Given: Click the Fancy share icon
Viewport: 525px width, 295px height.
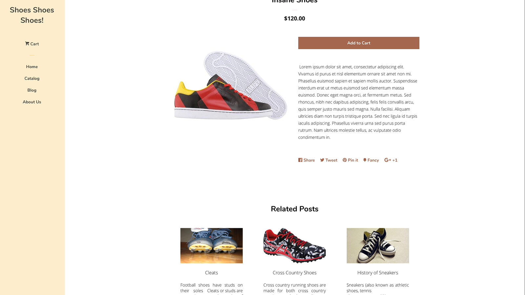Looking at the screenshot, I should pyautogui.click(x=365, y=160).
